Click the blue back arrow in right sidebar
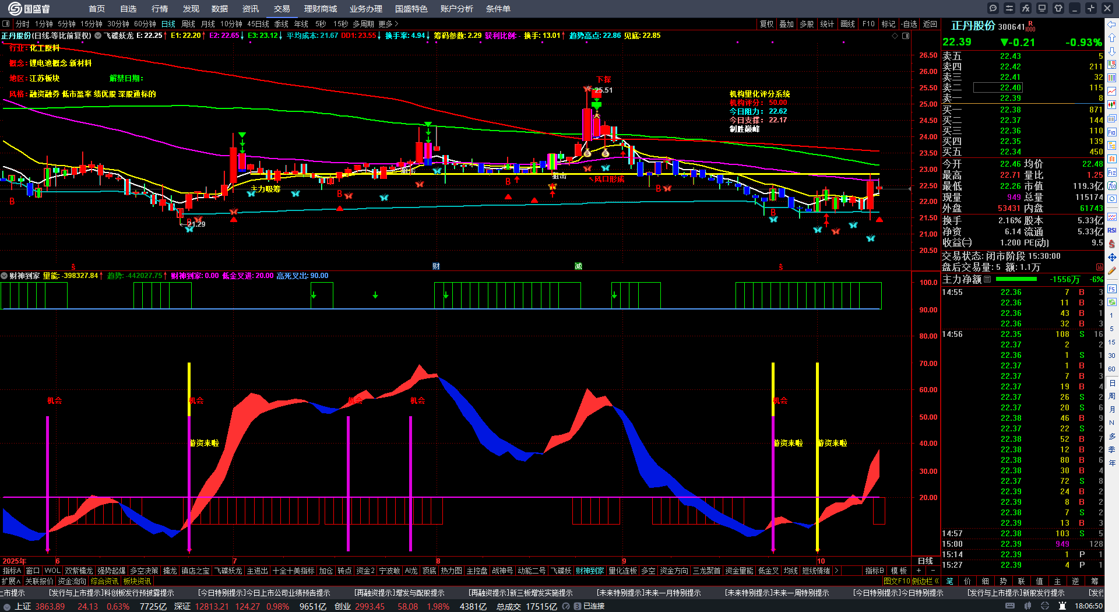 (1112, 24)
